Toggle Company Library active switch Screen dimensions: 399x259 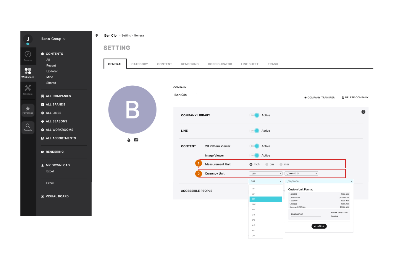pyautogui.click(x=255, y=115)
